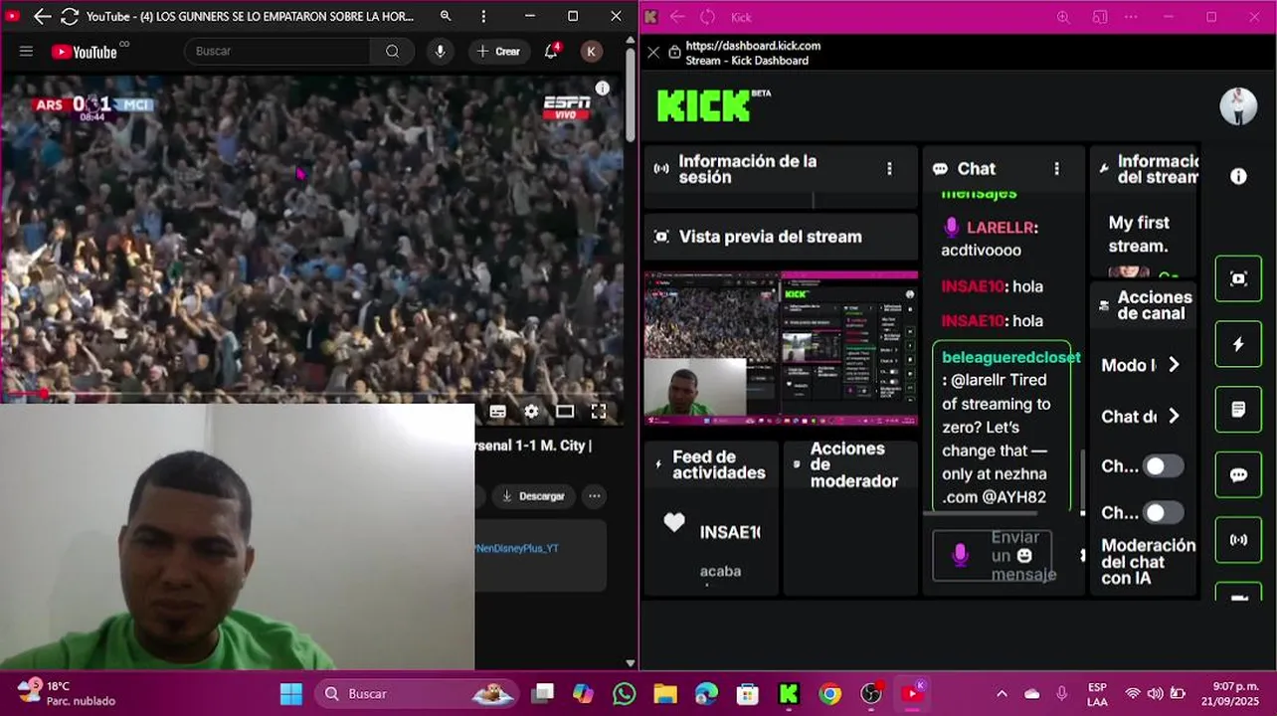
Task: Click the Vista previa del stream thumbnail
Action: pos(781,348)
